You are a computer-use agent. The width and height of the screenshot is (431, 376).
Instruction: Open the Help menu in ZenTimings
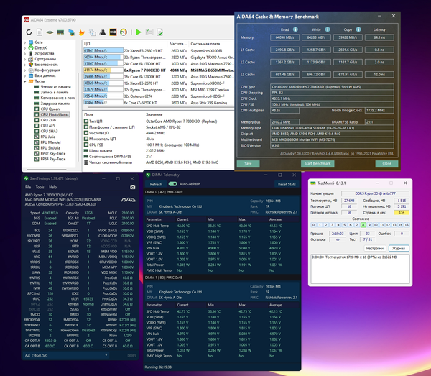point(52,187)
